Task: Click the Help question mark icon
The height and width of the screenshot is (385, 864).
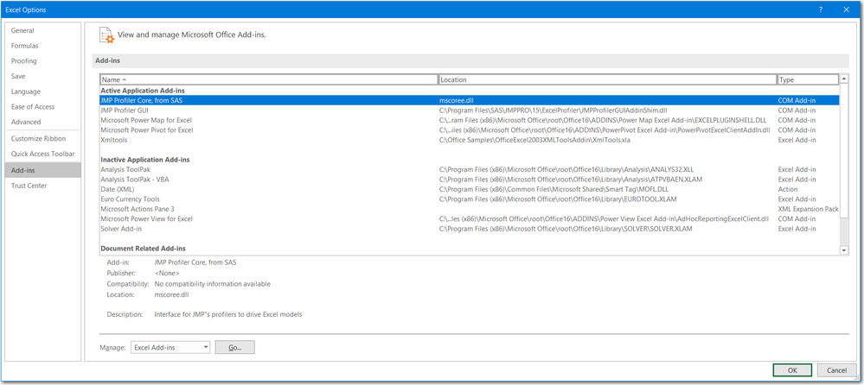Action: 821,9
